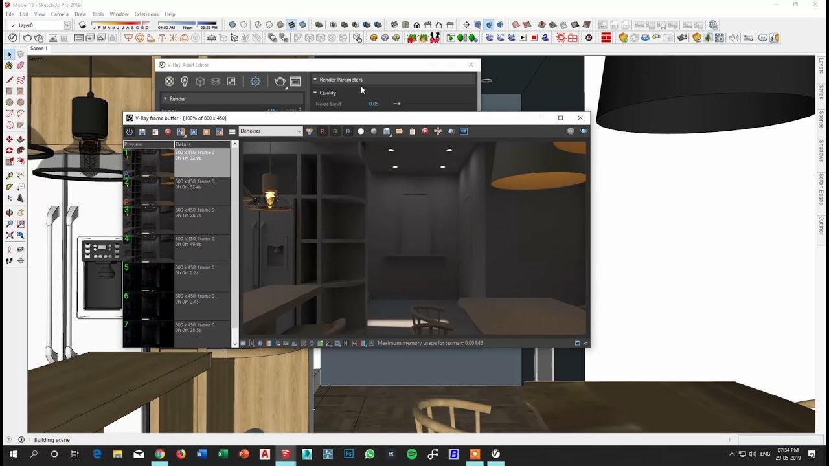Open Materials tab in V-Ray Asset Editor
The height and width of the screenshot is (466, 829).
tap(169, 82)
